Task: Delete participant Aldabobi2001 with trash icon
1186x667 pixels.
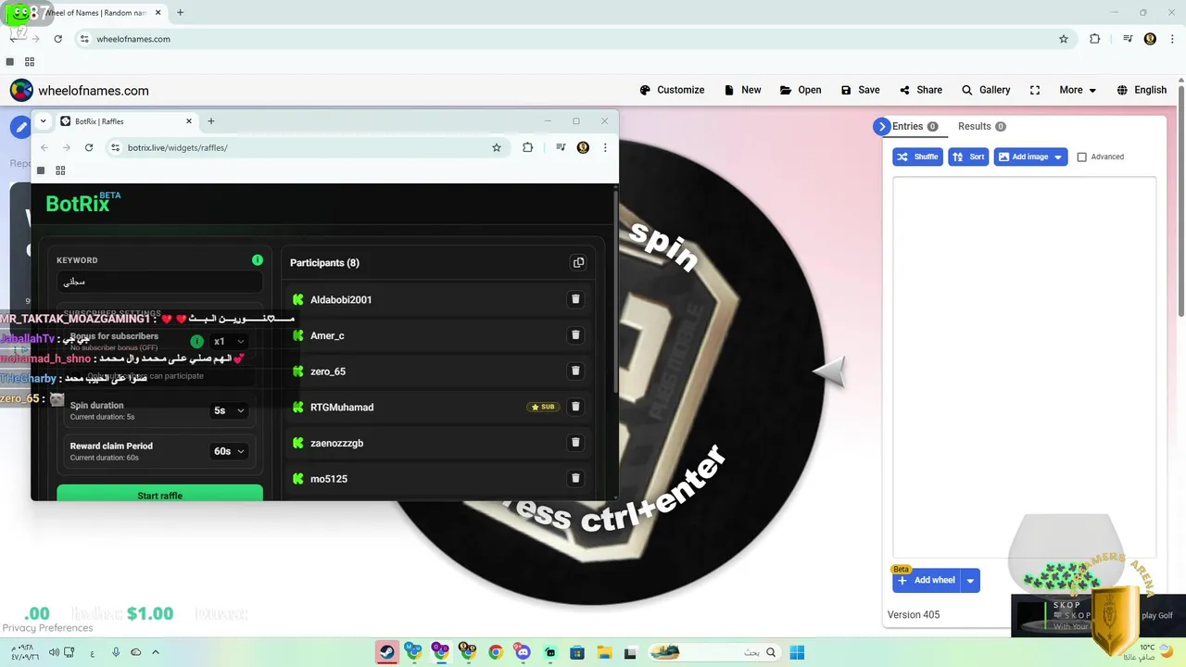Action: tap(575, 299)
